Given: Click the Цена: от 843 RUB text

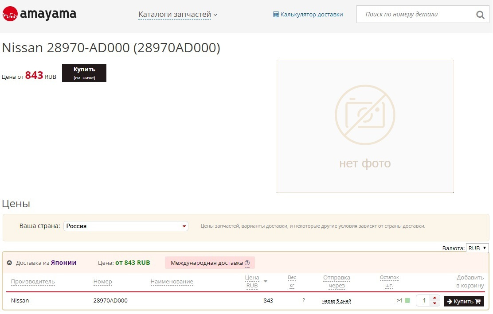Looking at the screenshot, I should (124, 263).
